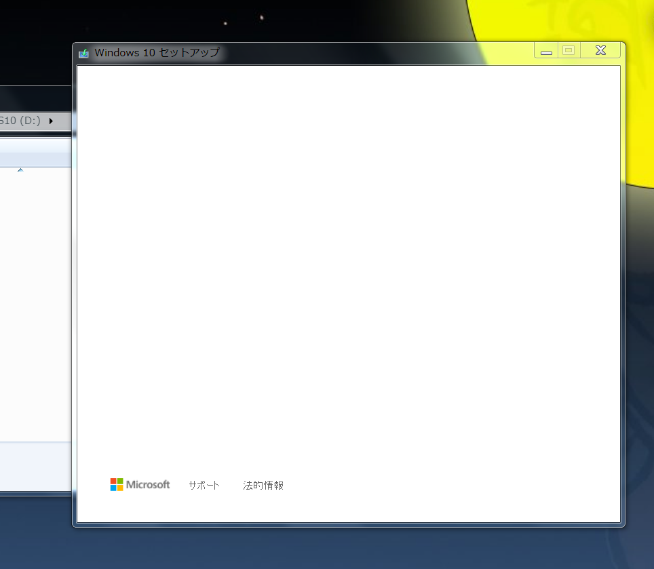Image resolution: width=654 pixels, height=569 pixels.
Task: Open the 法的情報 legal link
Action: pyautogui.click(x=263, y=485)
